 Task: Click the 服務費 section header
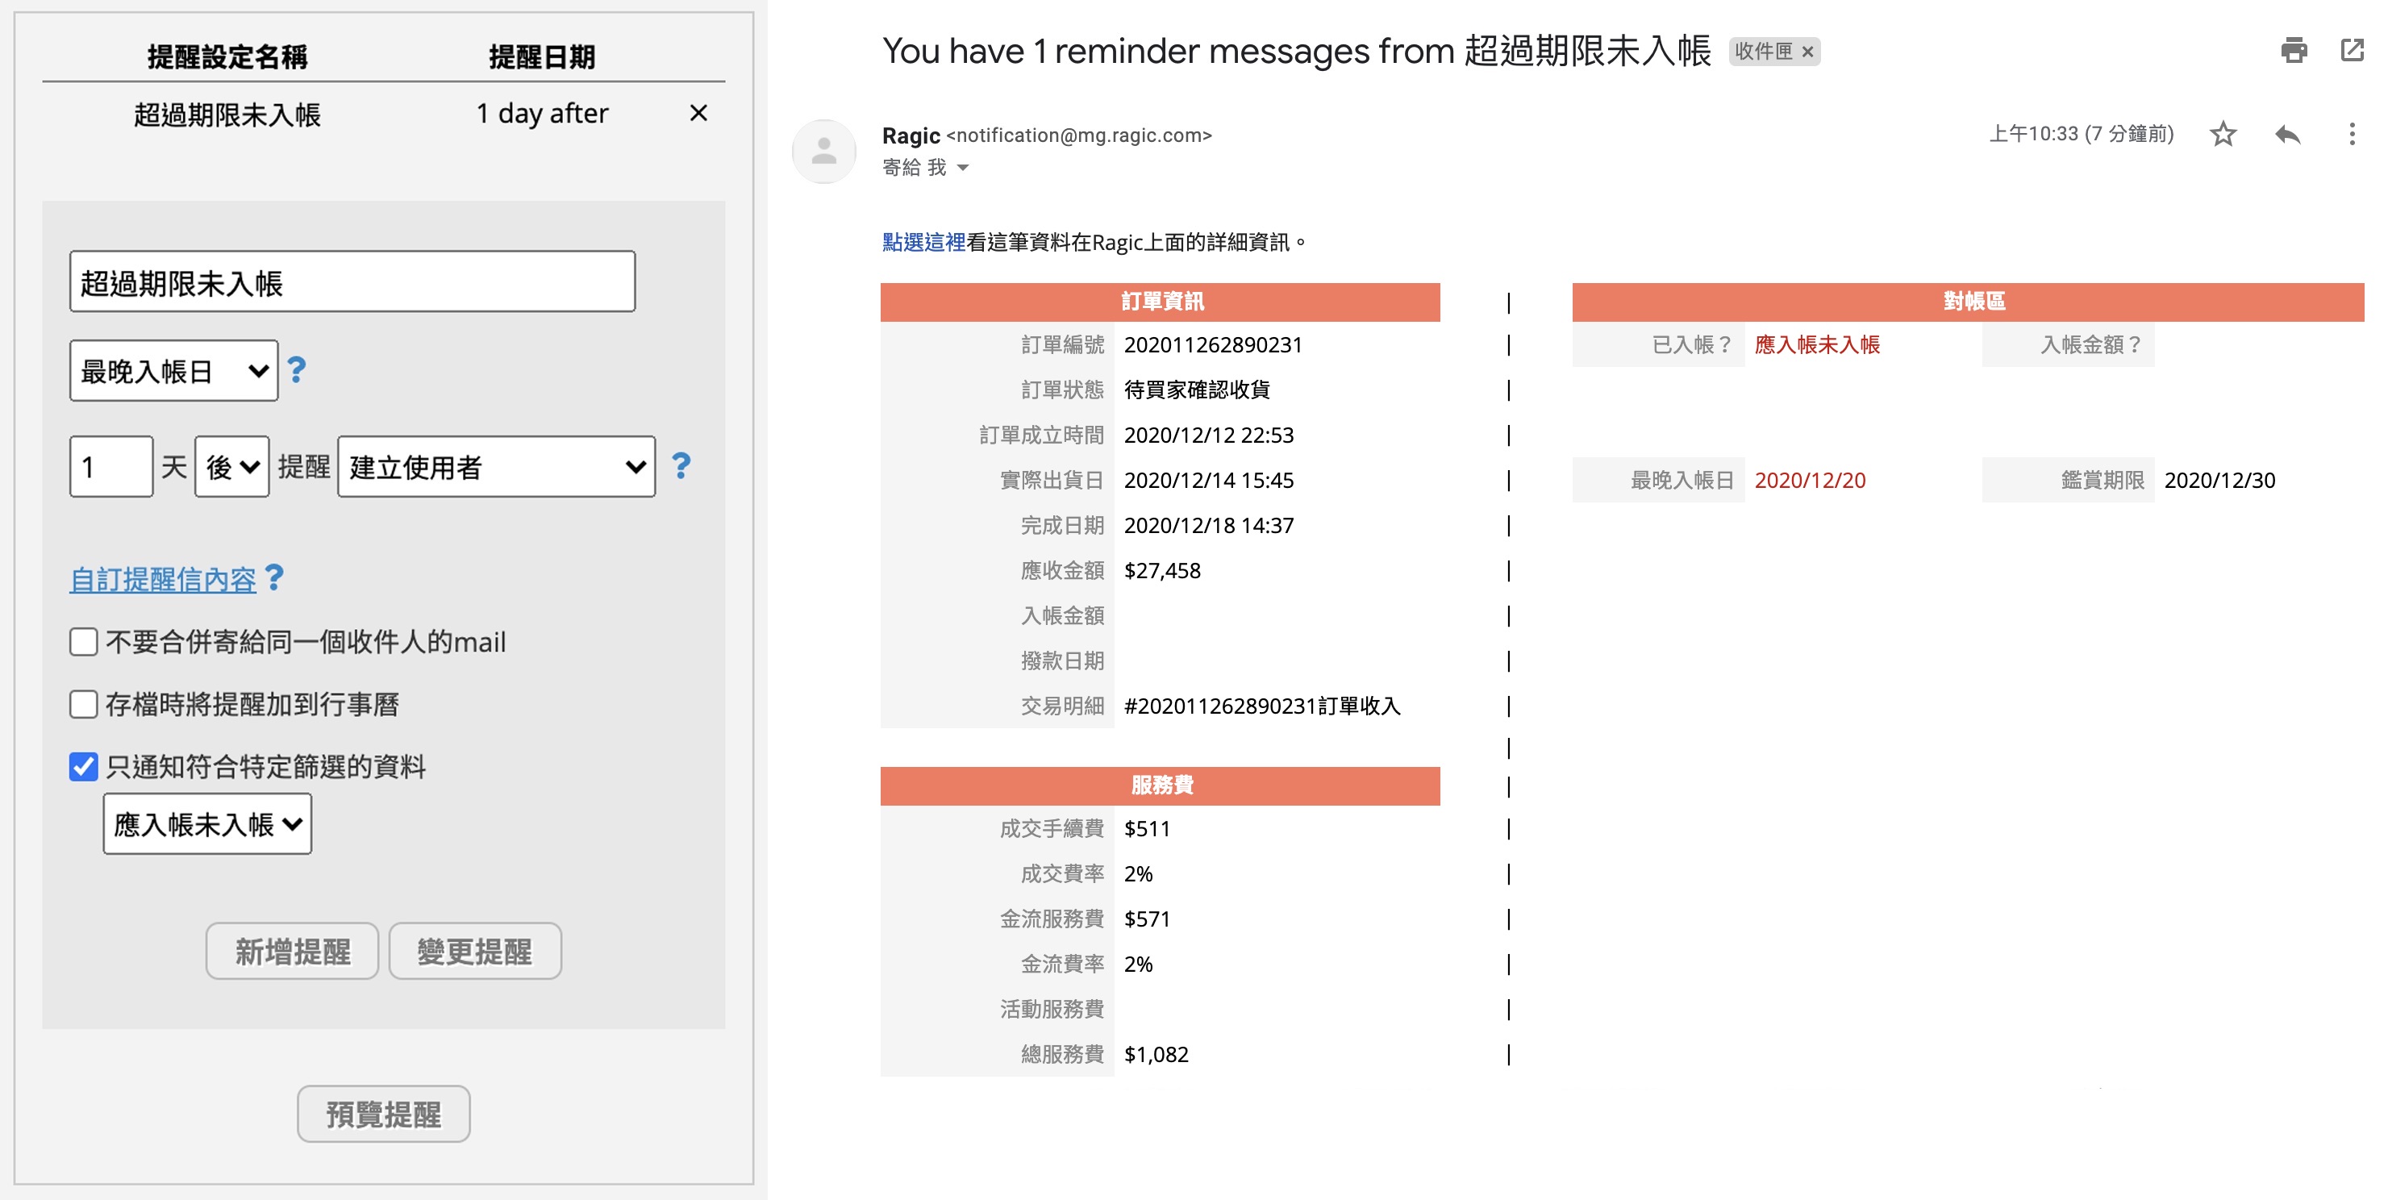1161,785
